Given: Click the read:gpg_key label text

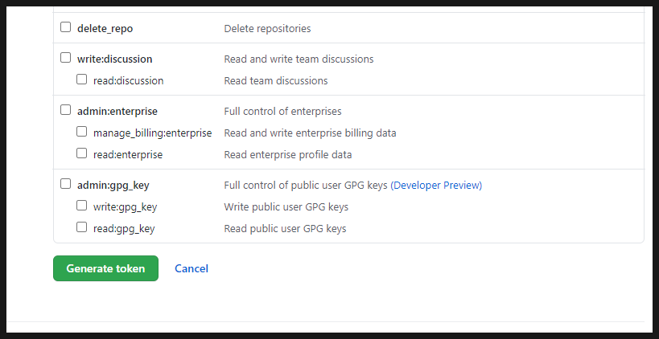Looking at the screenshot, I should pos(124,229).
